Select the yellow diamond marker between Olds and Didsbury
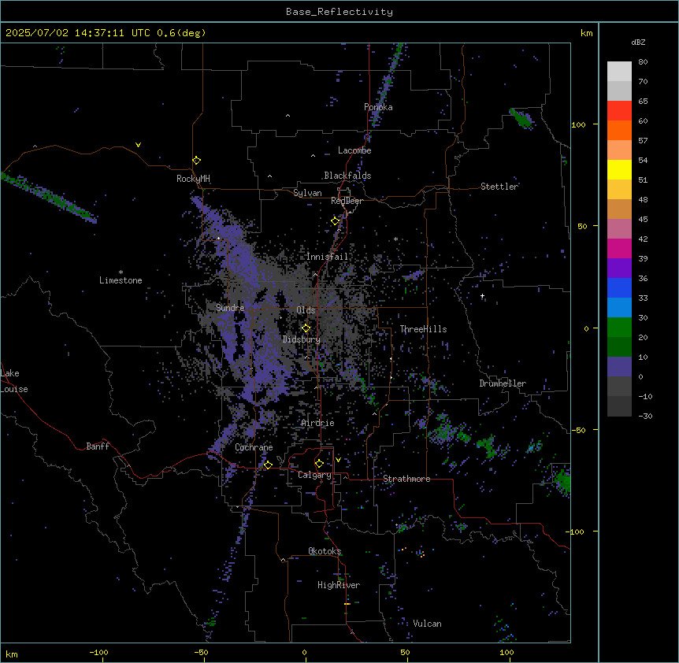The image size is (679, 663). (x=306, y=328)
